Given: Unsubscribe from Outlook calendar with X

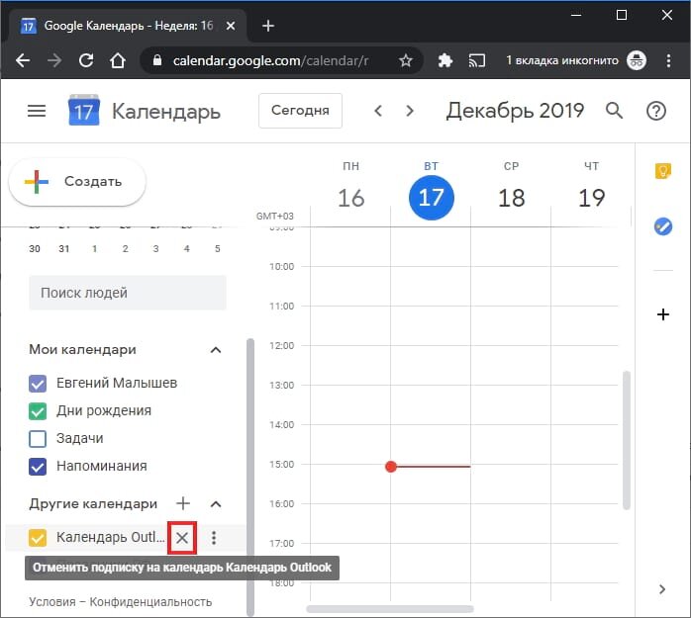Looking at the screenshot, I should coord(182,538).
